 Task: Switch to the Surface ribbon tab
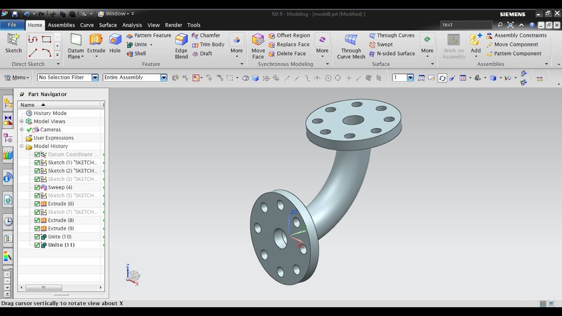point(108,25)
